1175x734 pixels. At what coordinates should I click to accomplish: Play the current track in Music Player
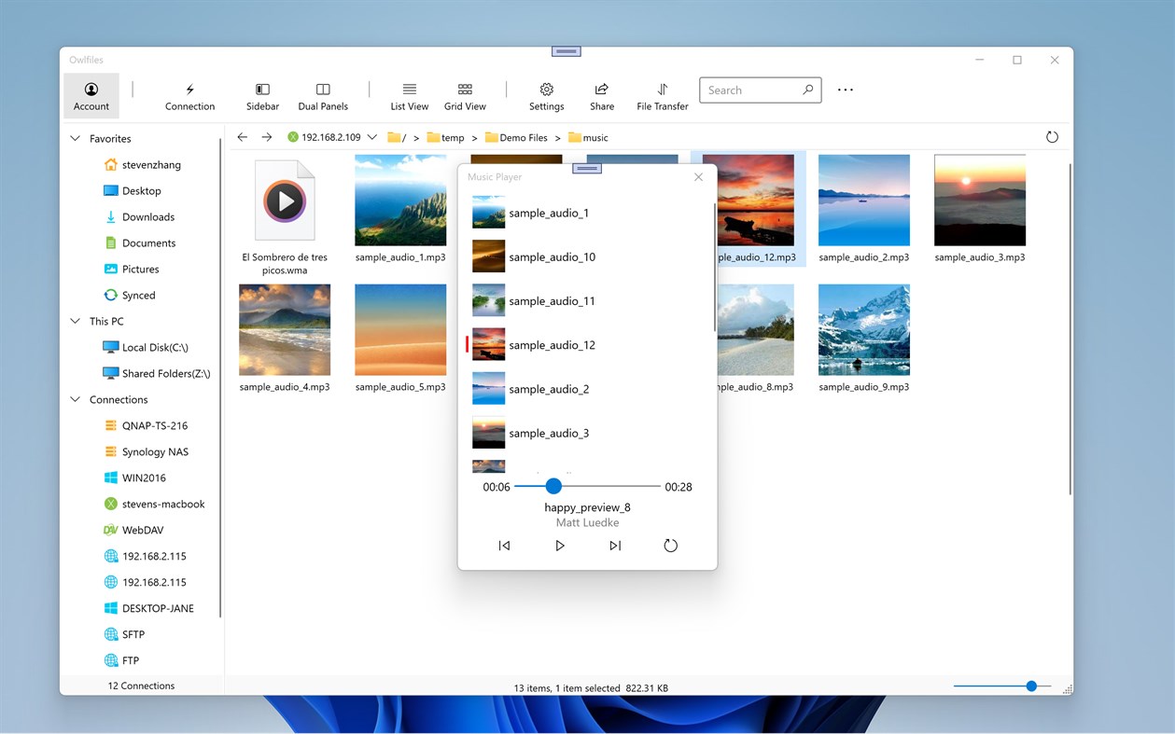559,546
